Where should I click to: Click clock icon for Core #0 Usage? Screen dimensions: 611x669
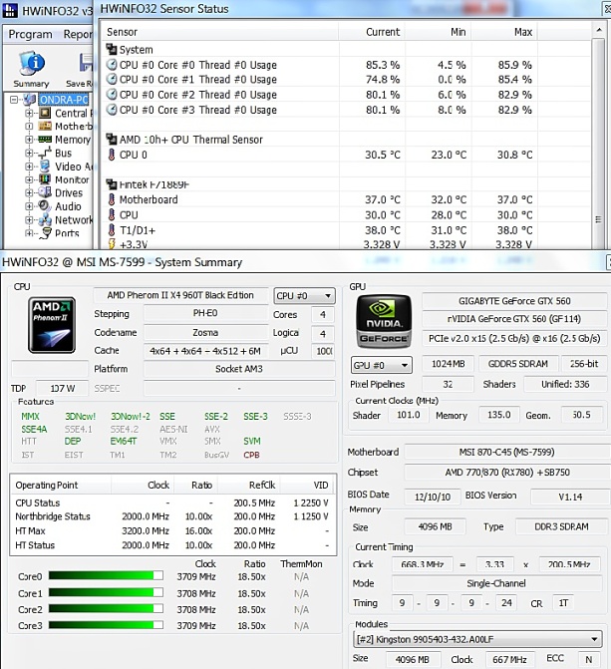[112, 65]
